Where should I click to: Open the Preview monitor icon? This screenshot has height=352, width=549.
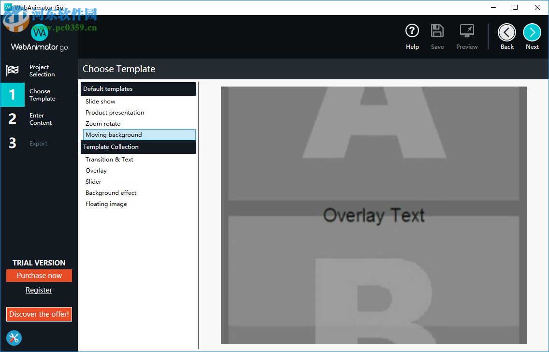467,31
